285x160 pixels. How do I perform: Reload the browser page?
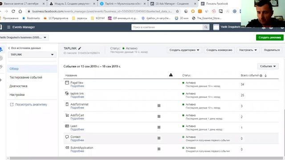pos(13,11)
